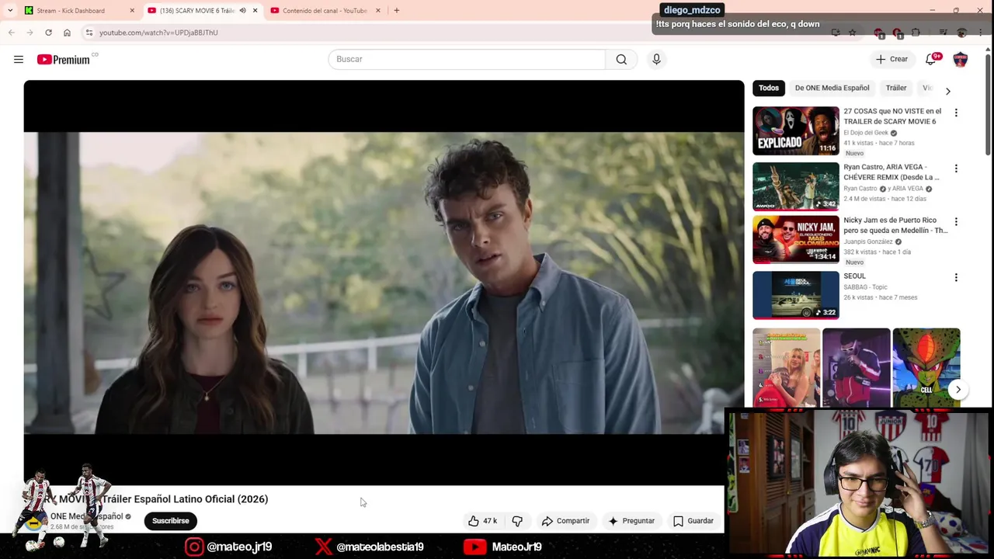
Task: Click the Crear button
Action: tap(891, 59)
